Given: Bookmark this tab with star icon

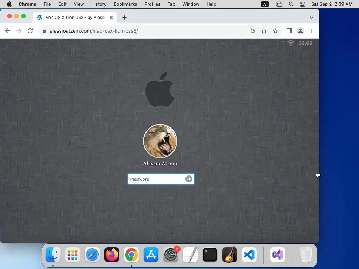Looking at the screenshot, I should [x=275, y=31].
